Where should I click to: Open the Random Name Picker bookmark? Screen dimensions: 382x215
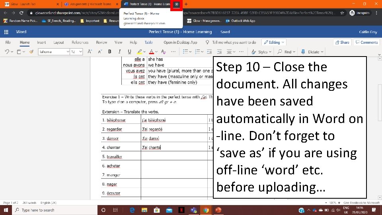(20, 21)
